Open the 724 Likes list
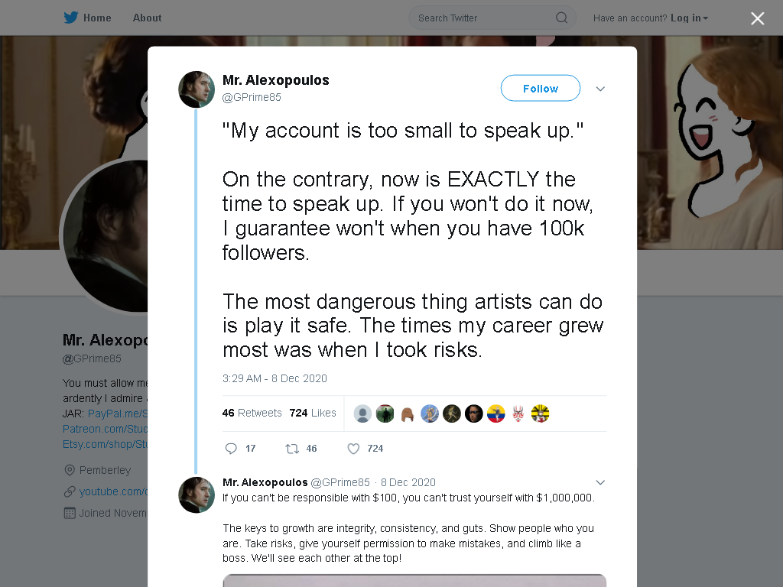The height and width of the screenshot is (587, 783). coord(313,413)
